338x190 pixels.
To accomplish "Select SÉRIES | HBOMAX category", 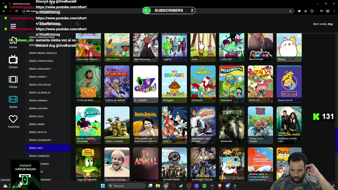I will pyautogui.click(x=49, y=101).
